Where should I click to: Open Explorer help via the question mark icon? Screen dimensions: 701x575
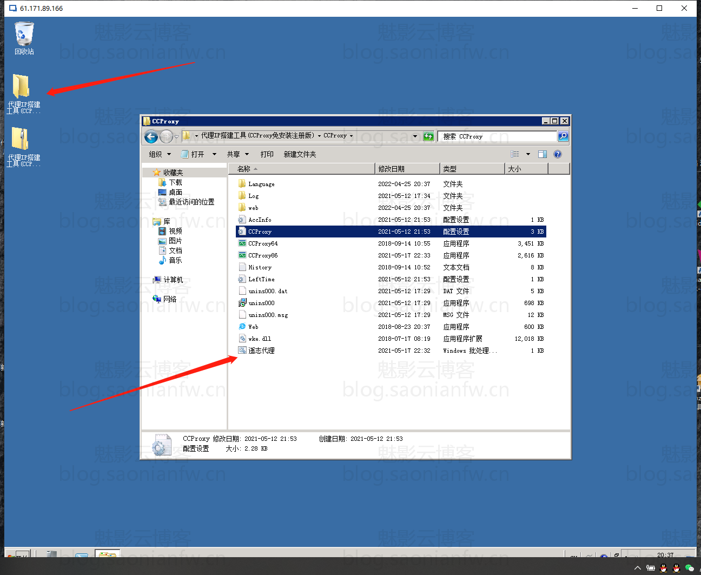(558, 154)
